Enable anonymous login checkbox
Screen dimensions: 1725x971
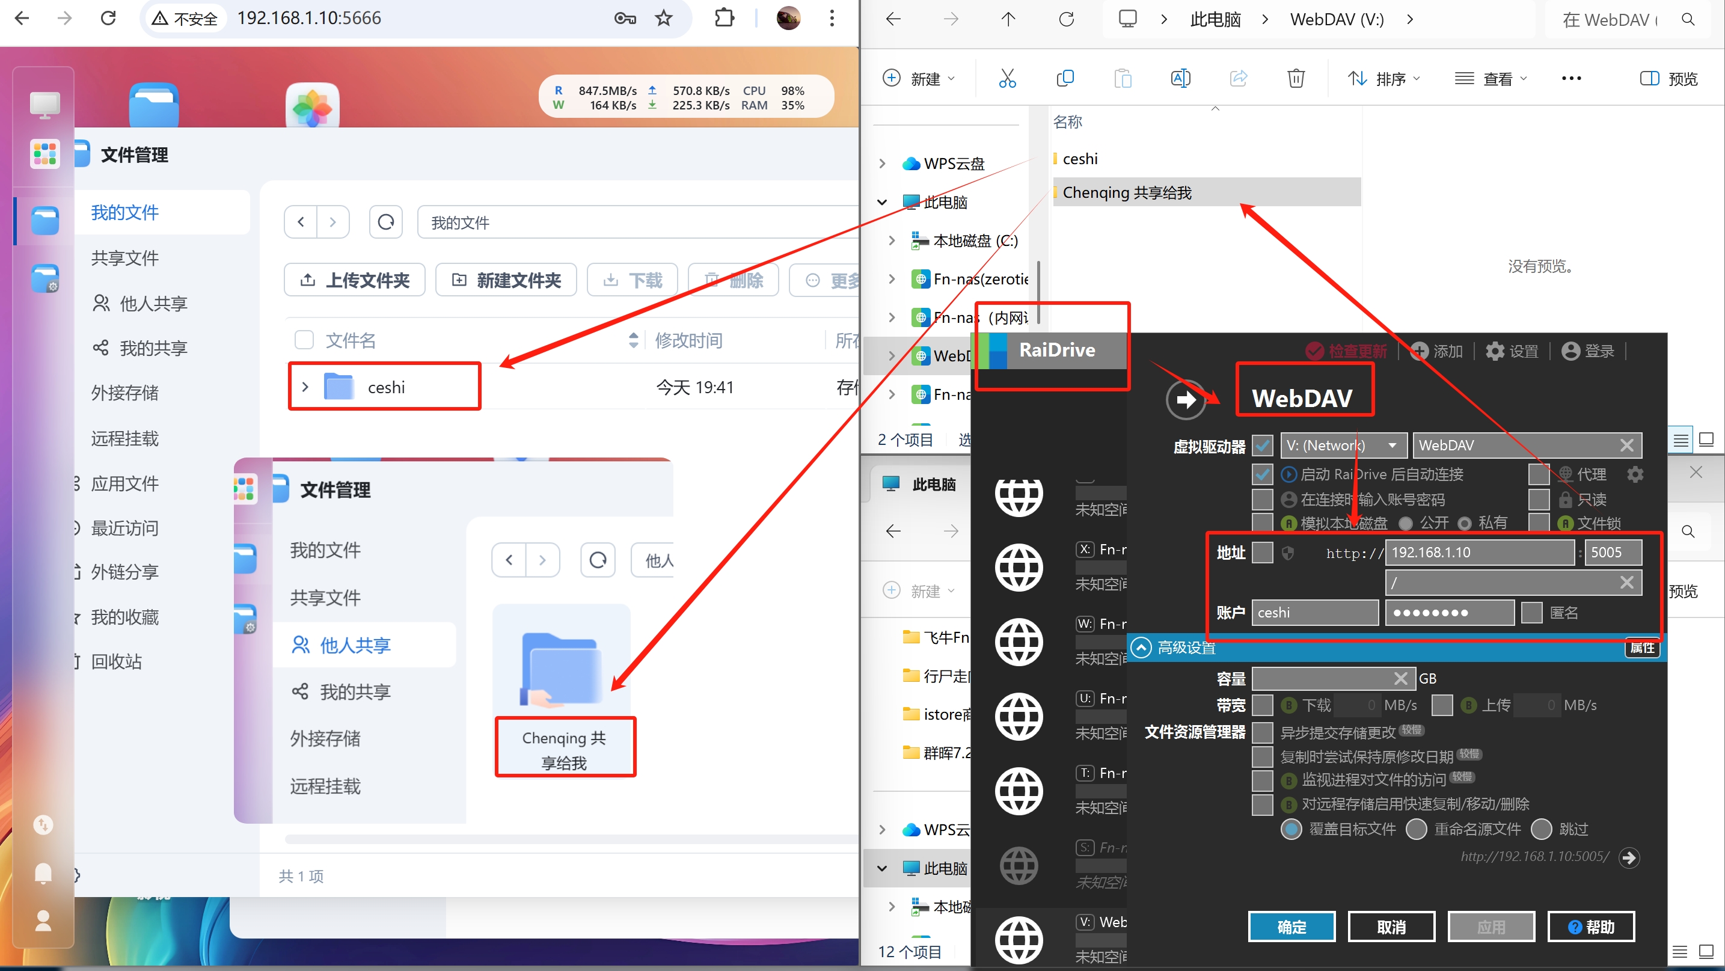coord(1531,612)
